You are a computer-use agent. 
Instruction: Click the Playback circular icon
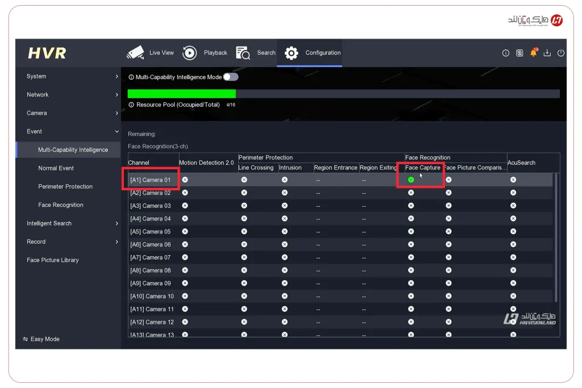pos(190,53)
